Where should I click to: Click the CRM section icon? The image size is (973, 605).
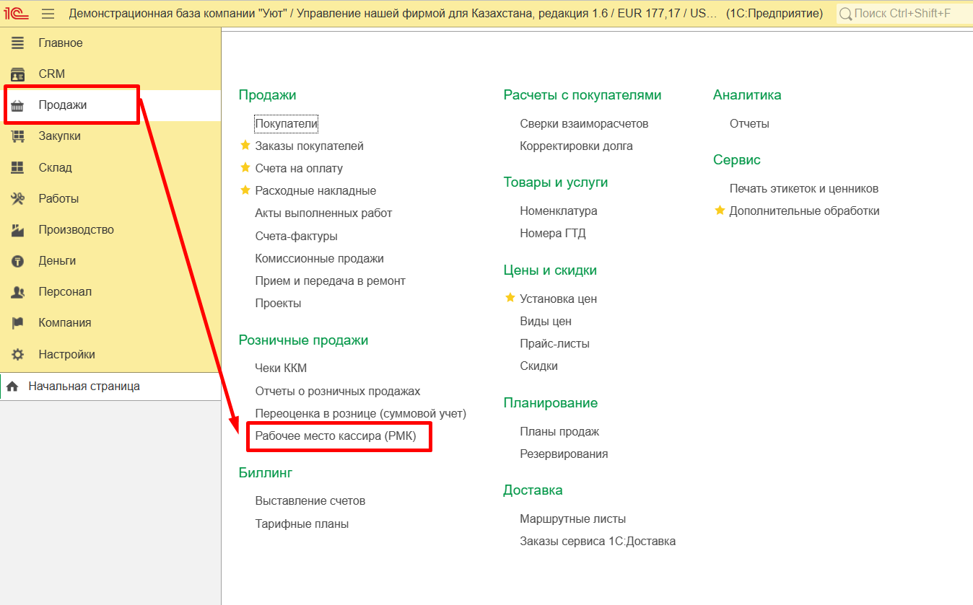point(17,74)
